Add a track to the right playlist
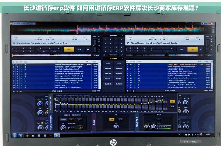221x146 pixels. coord(127,91)
